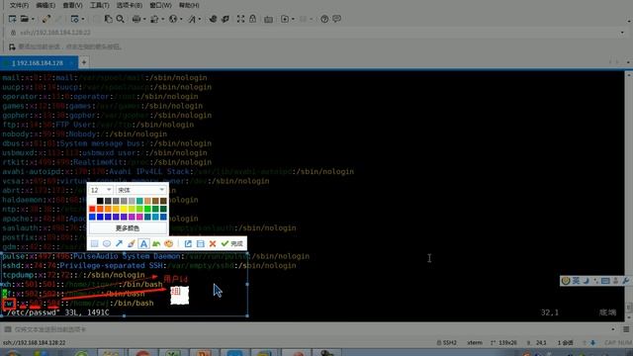The width and height of the screenshot is (633, 356).
Task: Click the globe encoding toolbar icon
Action: (x=173, y=19)
